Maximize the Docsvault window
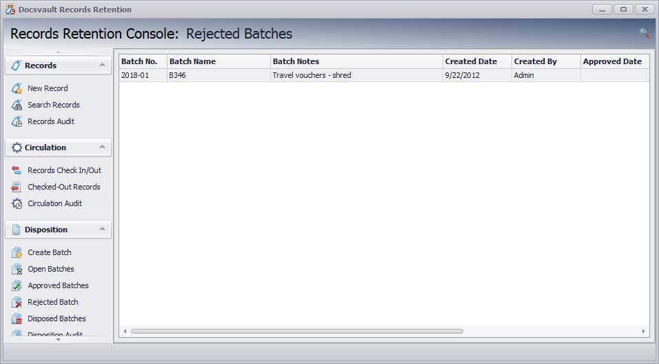 point(623,9)
